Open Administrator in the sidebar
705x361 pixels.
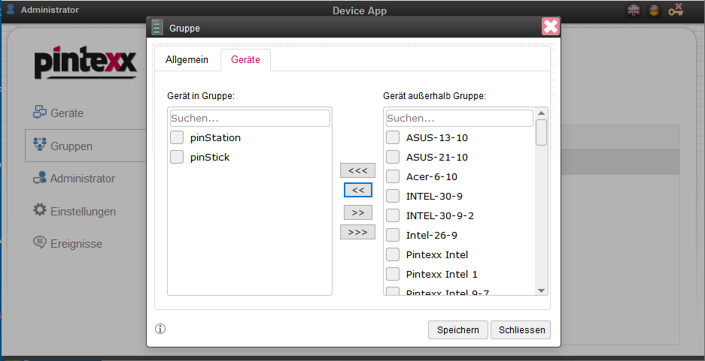(82, 179)
